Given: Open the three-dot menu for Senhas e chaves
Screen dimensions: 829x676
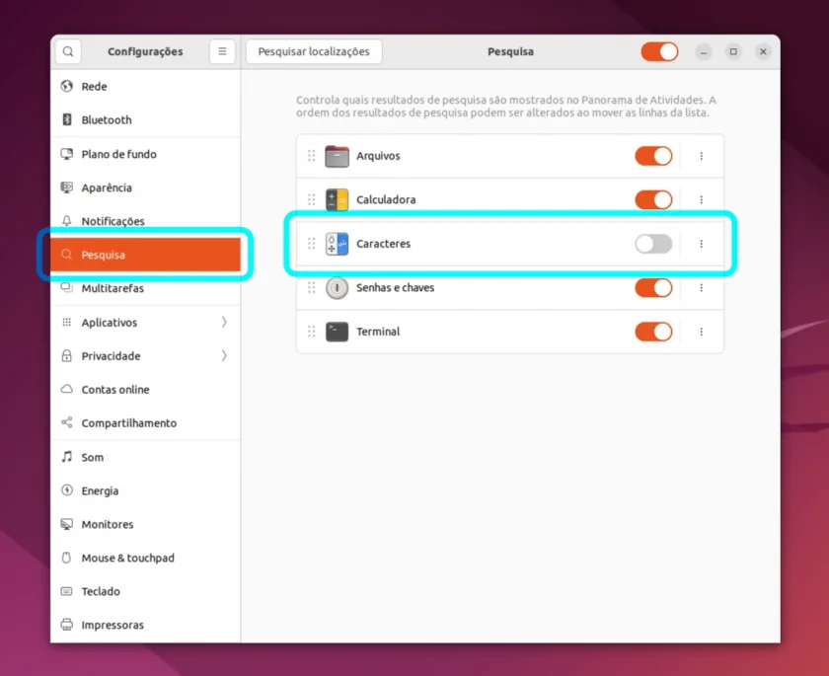Looking at the screenshot, I should [701, 287].
